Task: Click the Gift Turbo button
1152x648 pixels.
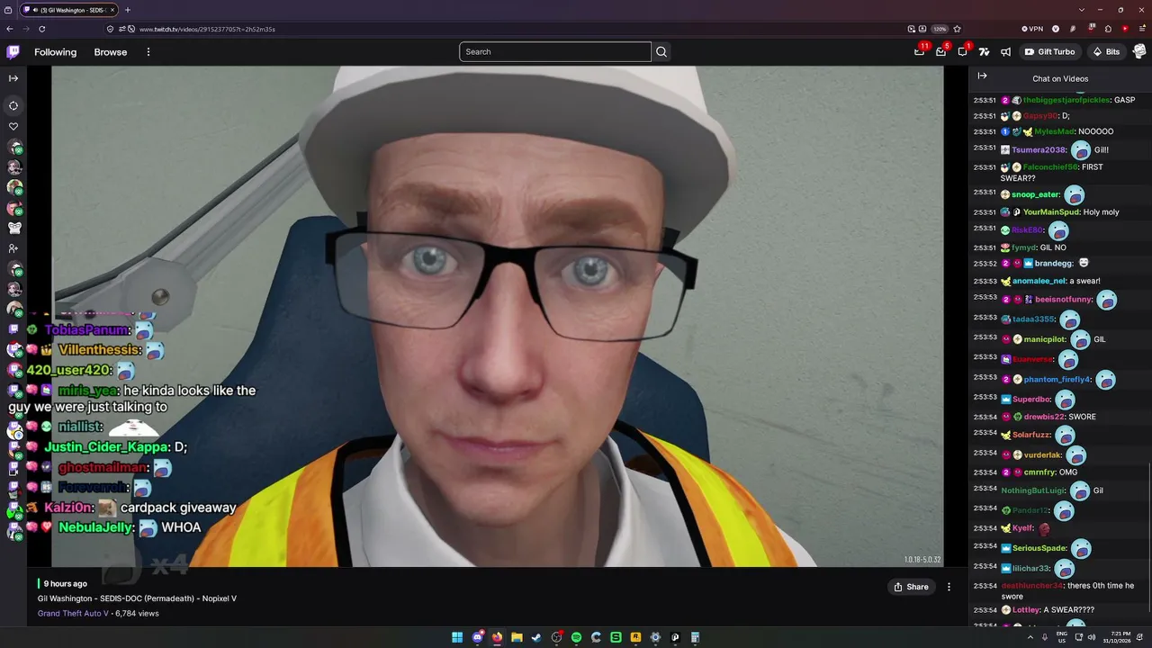Action: 1049,52
